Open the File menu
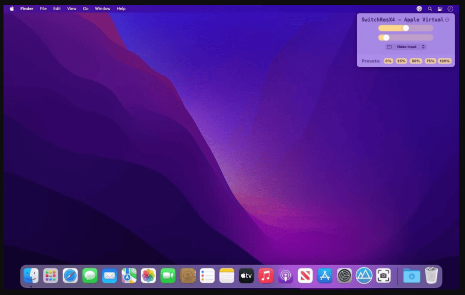 [x=44, y=8]
